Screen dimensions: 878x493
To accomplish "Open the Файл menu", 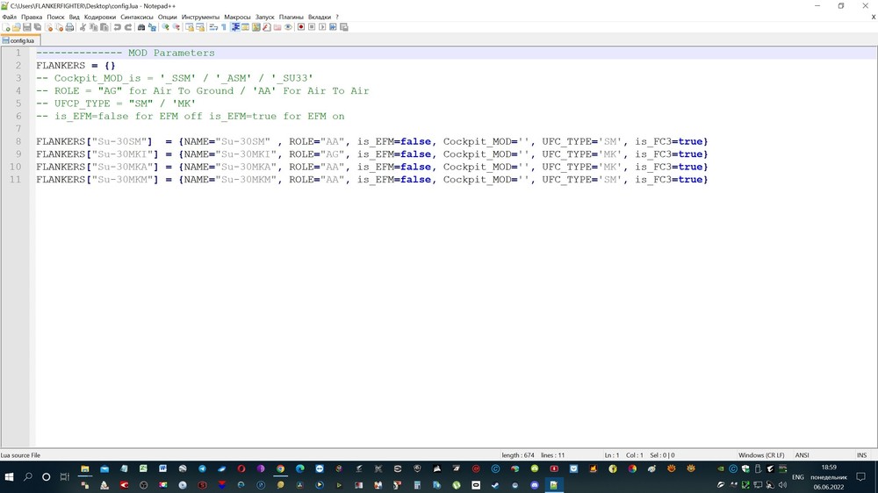I will [10, 17].
